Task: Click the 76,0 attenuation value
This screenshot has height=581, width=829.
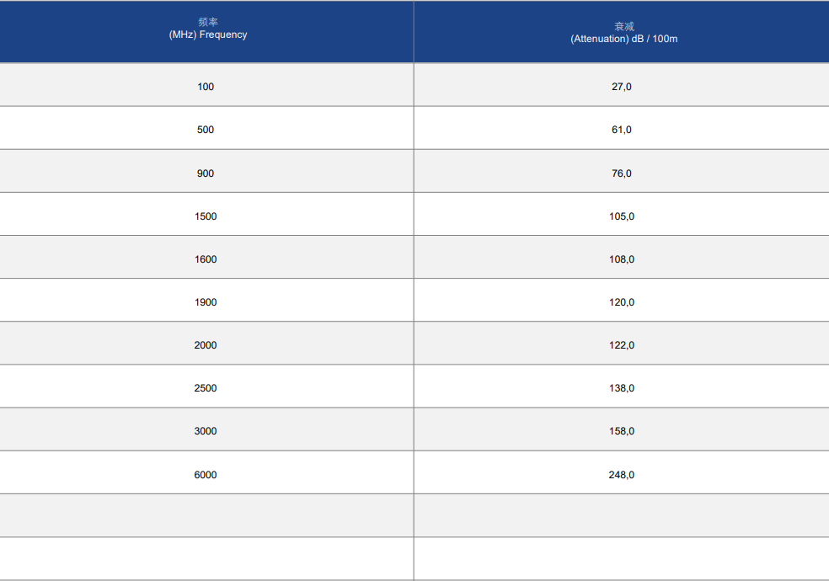Action: tap(621, 173)
